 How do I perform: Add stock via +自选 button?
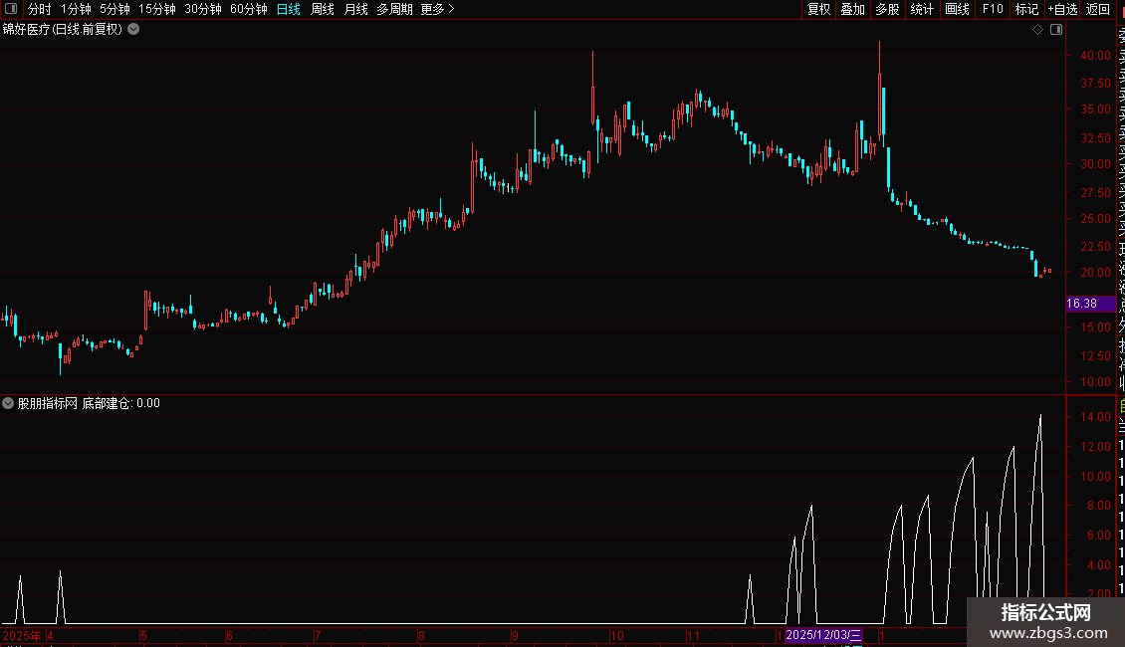point(1062,9)
